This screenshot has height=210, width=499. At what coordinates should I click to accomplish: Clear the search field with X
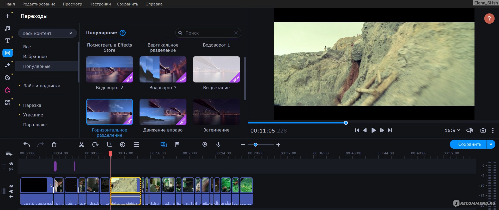pyautogui.click(x=236, y=33)
